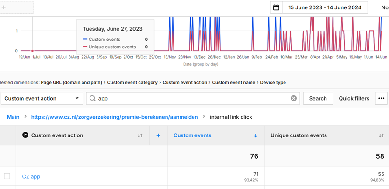The image size is (389, 189).
Task: Tick the checkbox for CZ app row
Action: pos(7,176)
